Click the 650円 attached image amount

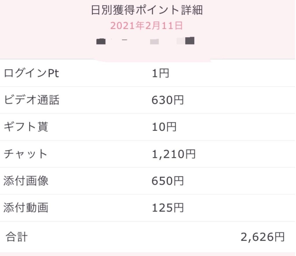click(168, 181)
